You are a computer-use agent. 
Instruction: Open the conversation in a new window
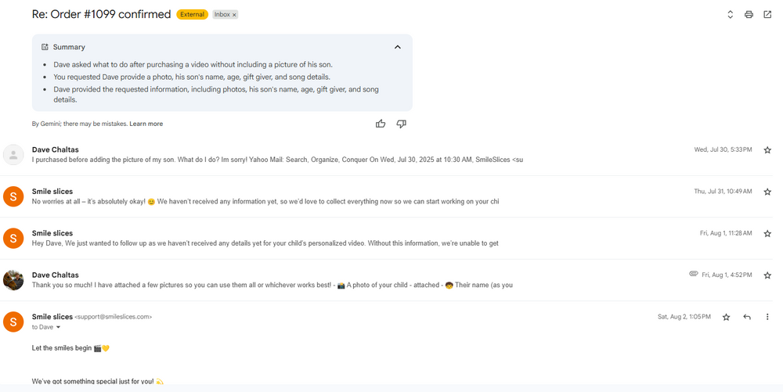tap(767, 15)
